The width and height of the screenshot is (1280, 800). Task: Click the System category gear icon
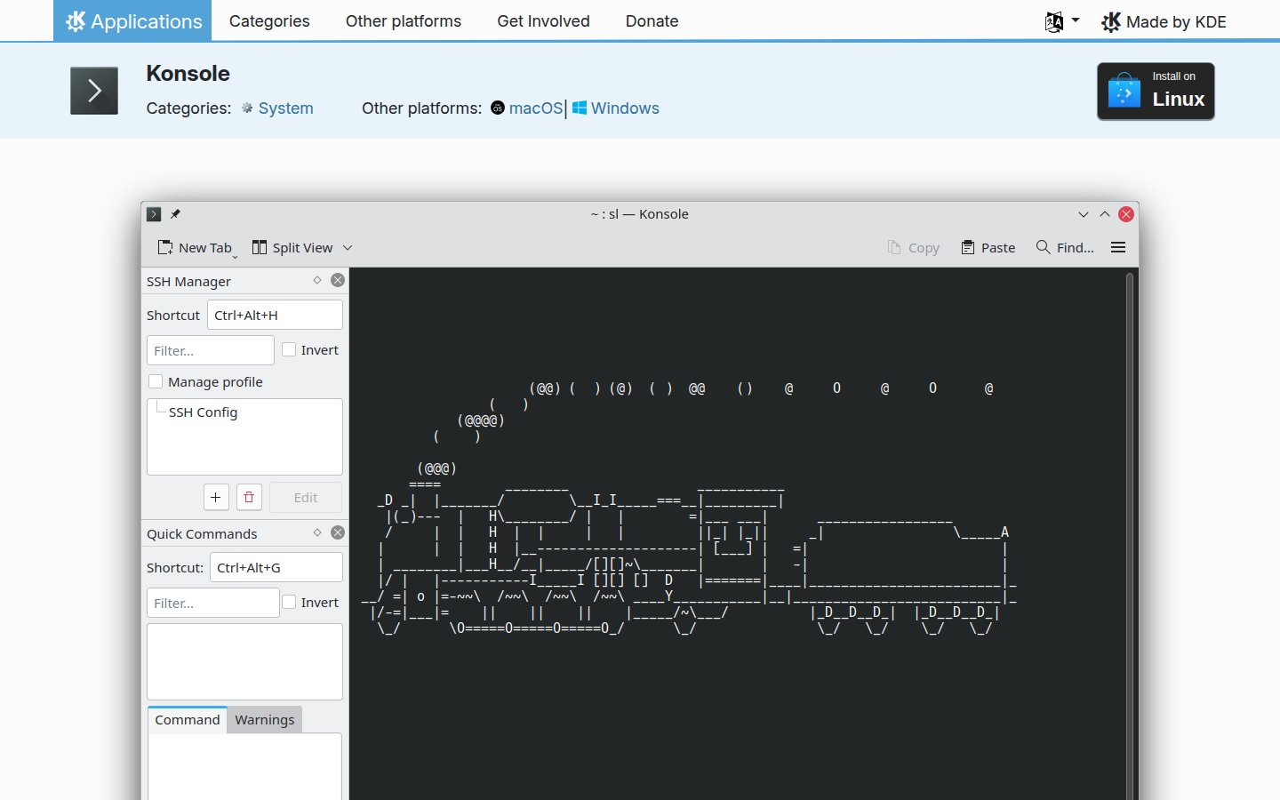[247, 108]
